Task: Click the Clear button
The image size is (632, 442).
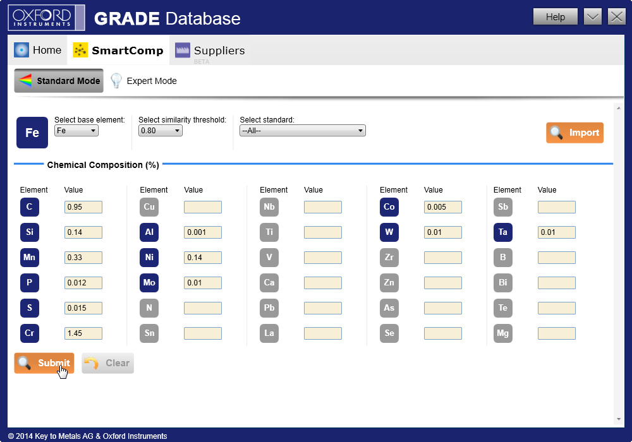Action: coord(107,363)
